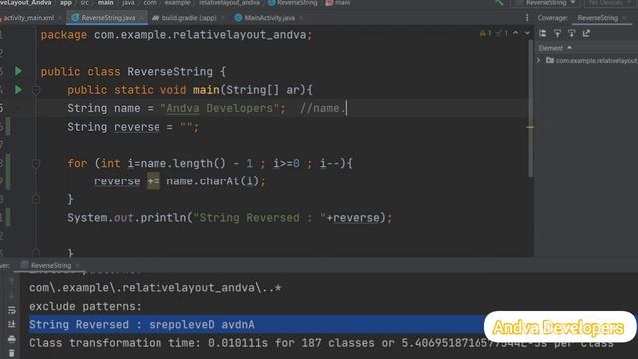
Task: Click the package folder icon in Coverage tree
Action: (x=550, y=60)
